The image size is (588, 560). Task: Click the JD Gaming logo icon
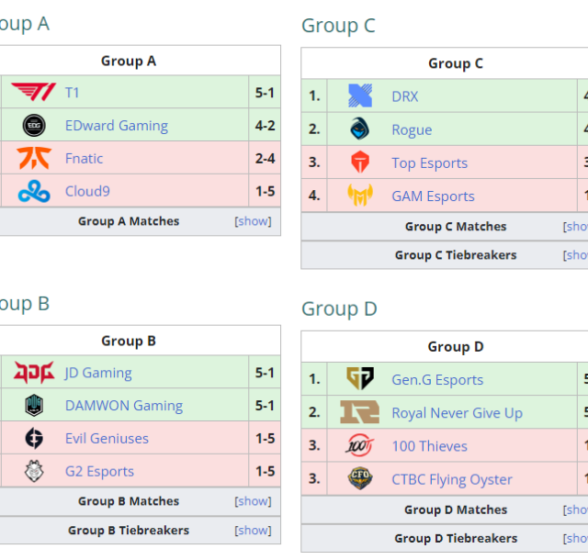coord(34,372)
